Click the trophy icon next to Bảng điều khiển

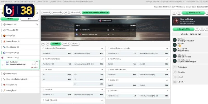pyautogui.click(x=197, y=29)
